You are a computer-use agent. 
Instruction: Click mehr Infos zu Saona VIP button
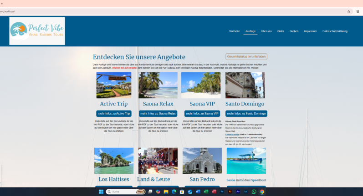[202, 113]
